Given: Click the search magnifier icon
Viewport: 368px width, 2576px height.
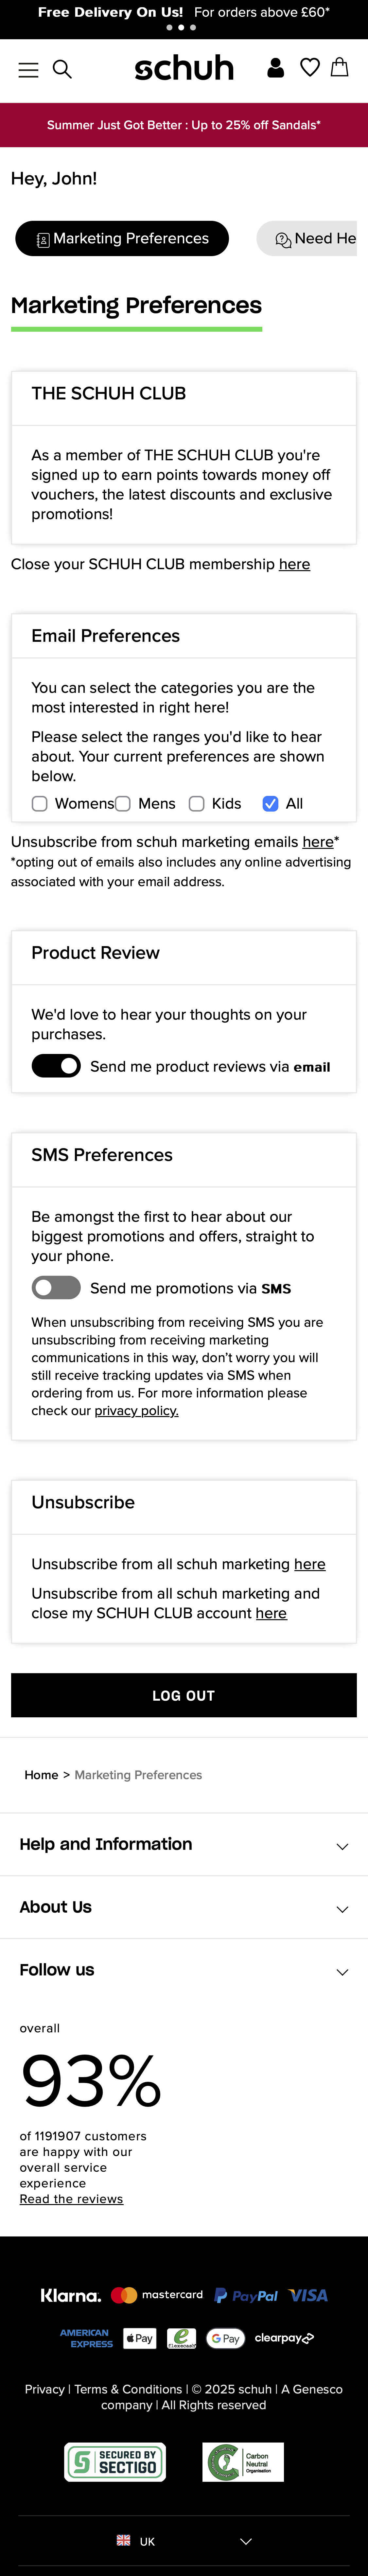Looking at the screenshot, I should click(62, 69).
